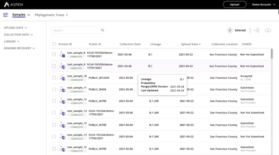Expand the Collection Date filter
The image size is (279, 155).
(18, 35)
